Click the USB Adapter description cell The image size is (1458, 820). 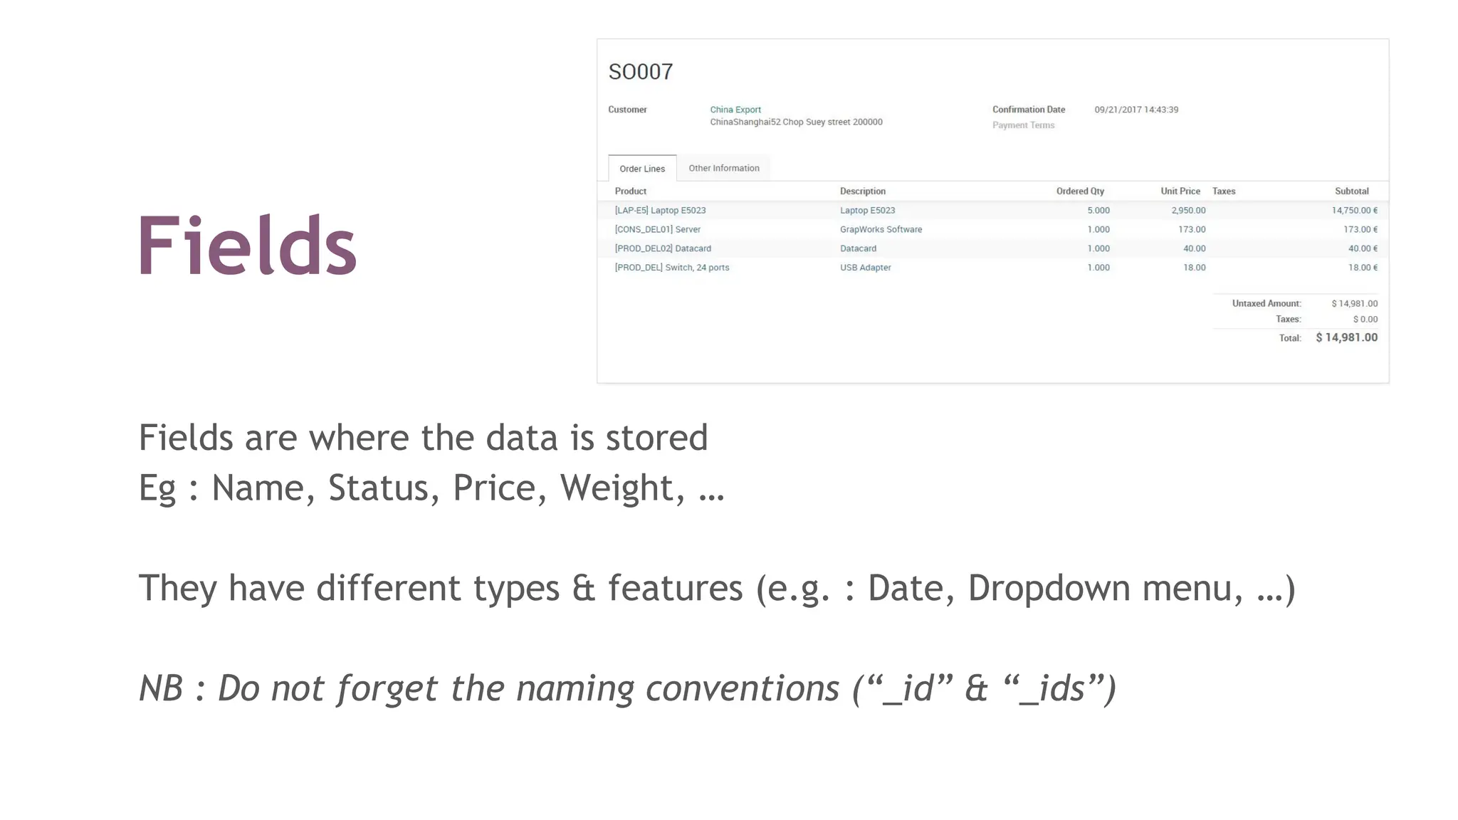(865, 268)
